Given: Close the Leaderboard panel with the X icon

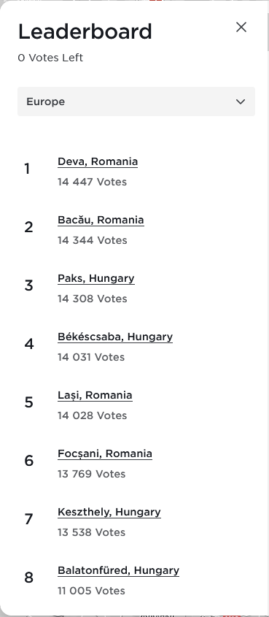Looking at the screenshot, I should [x=241, y=27].
